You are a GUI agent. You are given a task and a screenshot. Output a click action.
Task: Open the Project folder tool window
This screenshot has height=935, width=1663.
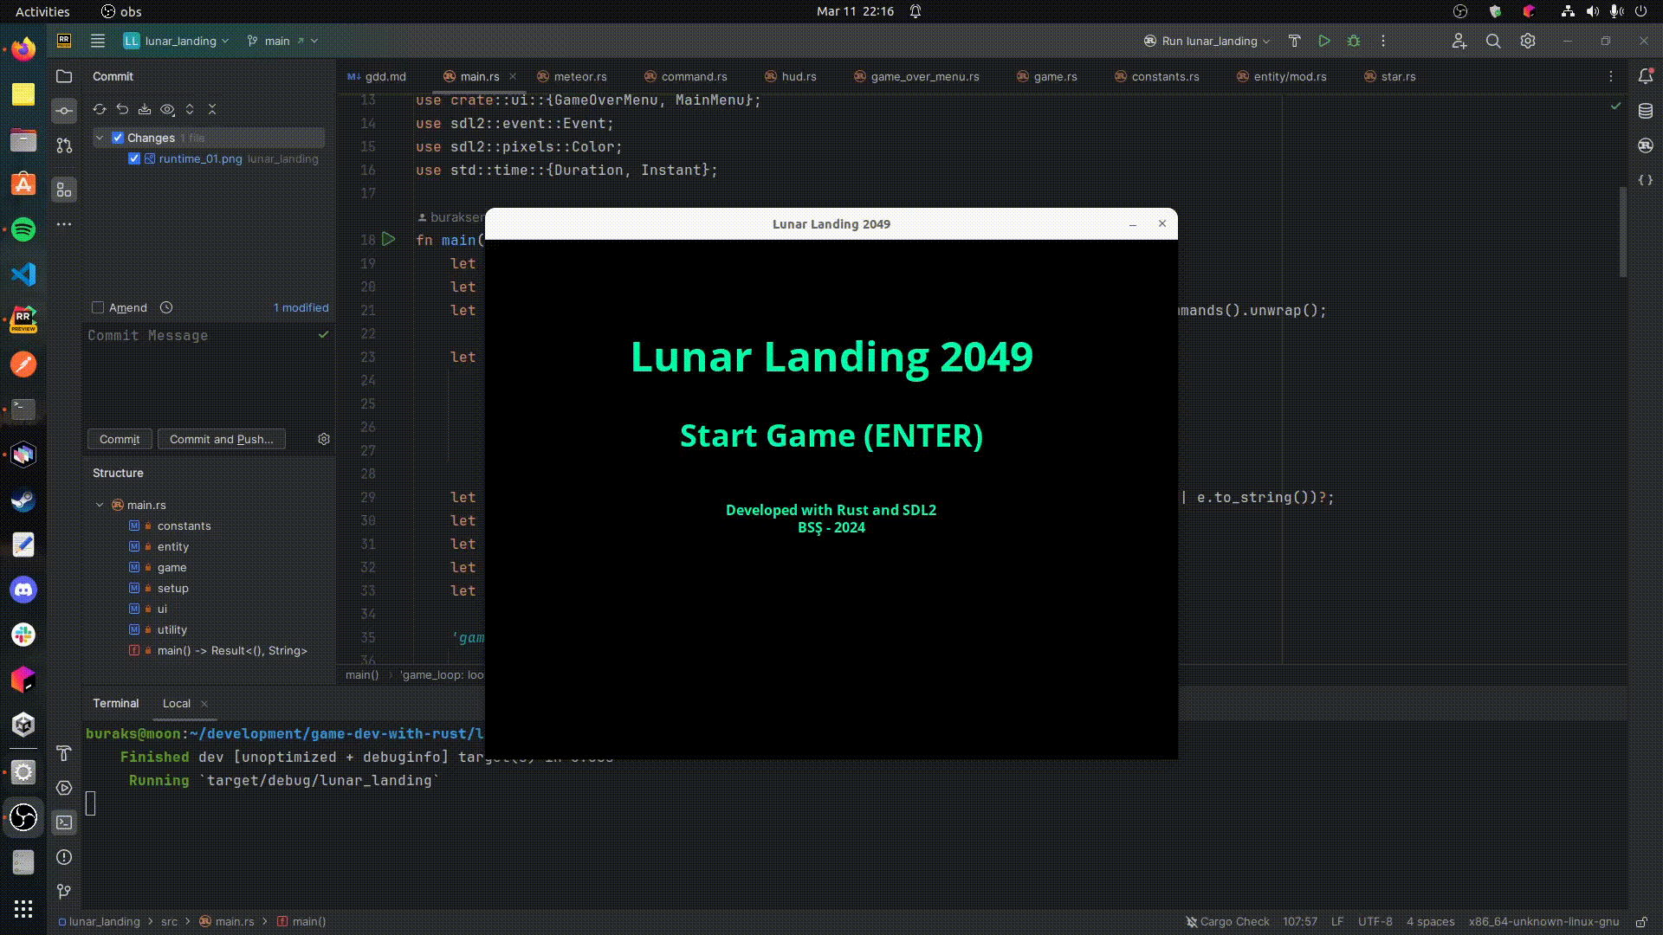click(64, 76)
